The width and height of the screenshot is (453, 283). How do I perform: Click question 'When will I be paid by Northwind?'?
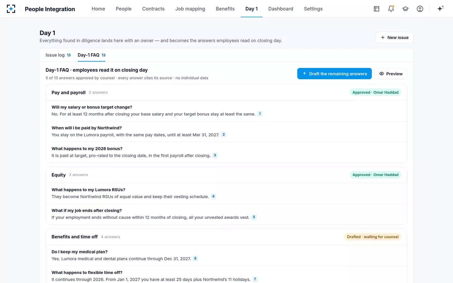coord(87,128)
